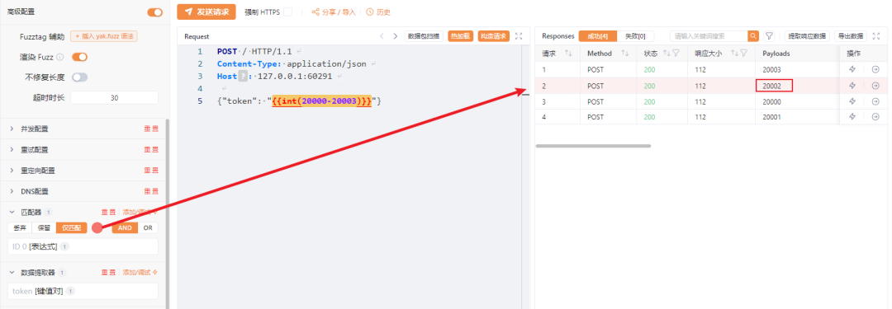Viewport: 892px width, 309px height.
Task: Click the orange search magnifier in Responses
Action: point(754,36)
